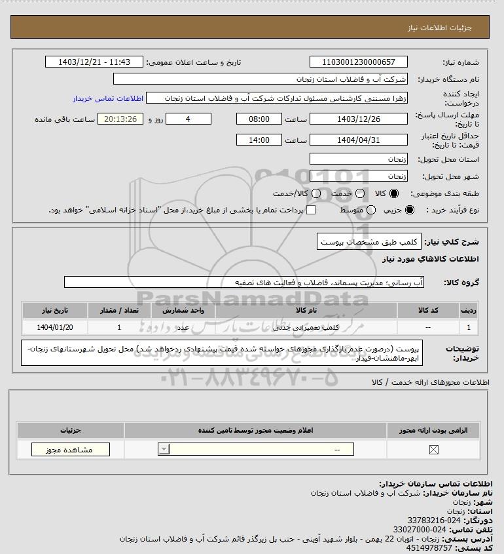Click the request creator name field
504x554 pixels.
276,98
